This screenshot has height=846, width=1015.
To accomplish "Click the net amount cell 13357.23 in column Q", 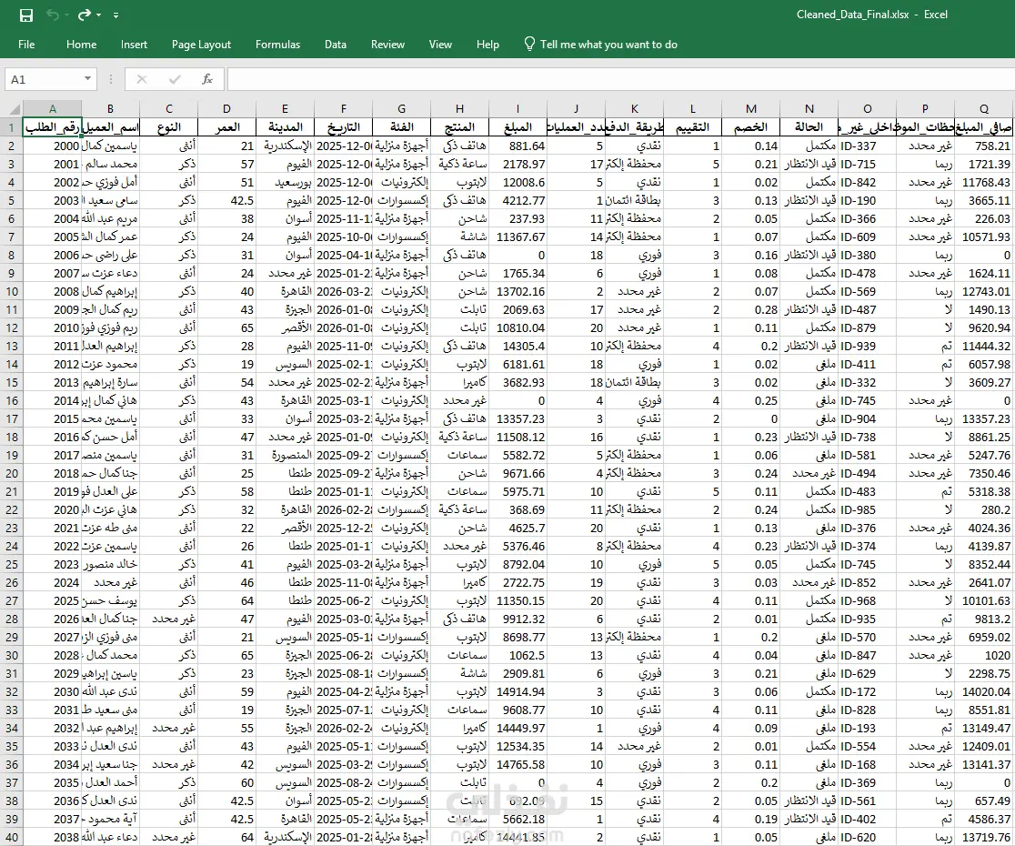I will (984, 418).
